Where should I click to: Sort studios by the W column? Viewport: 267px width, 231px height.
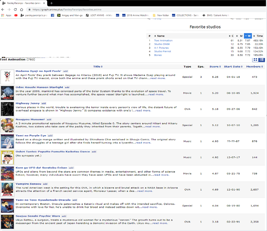248,36
